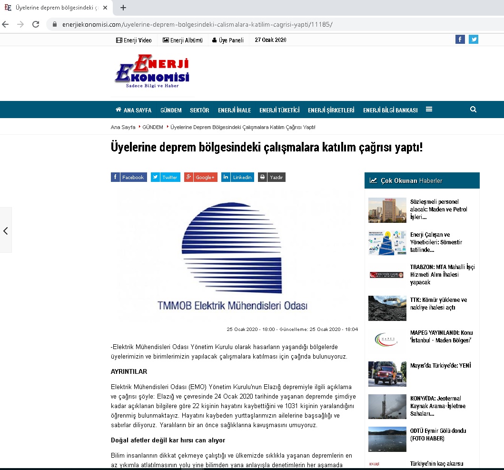This screenshot has width=504, height=470.
Task: Click the search magnifier icon
Action: pos(473,110)
